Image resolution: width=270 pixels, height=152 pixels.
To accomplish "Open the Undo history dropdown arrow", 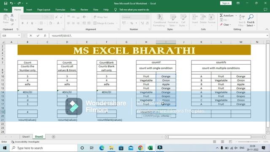I will [15, 3].
